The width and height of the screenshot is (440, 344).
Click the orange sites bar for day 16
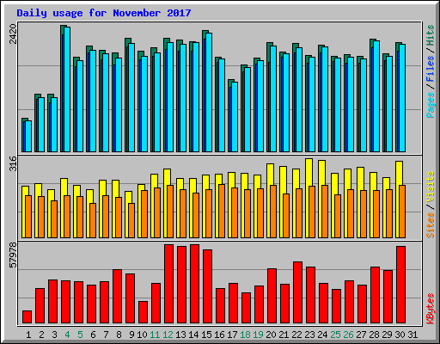pyautogui.click(x=222, y=212)
